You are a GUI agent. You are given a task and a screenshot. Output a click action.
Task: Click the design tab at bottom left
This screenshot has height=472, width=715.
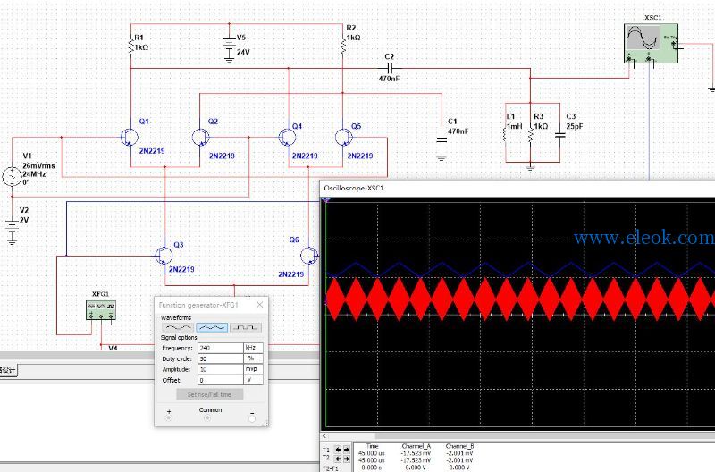tap(8, 370)
